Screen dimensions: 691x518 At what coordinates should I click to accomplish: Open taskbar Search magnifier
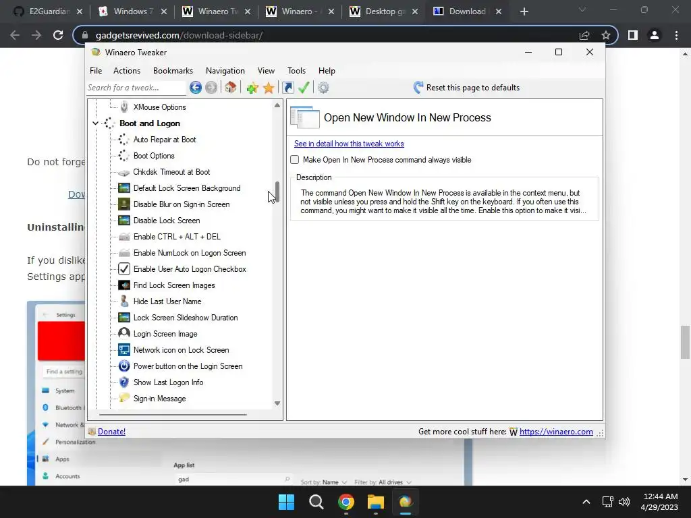(x=316, y=502)
